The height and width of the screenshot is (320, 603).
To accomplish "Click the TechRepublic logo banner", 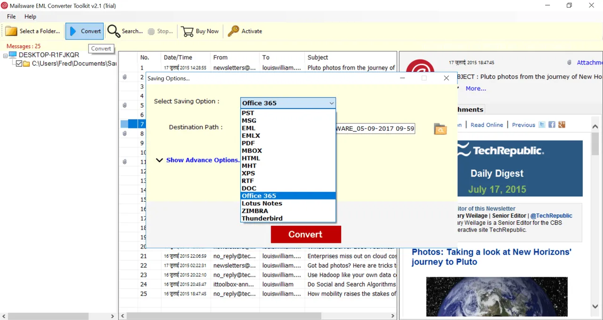I will (x=500, y=151).
